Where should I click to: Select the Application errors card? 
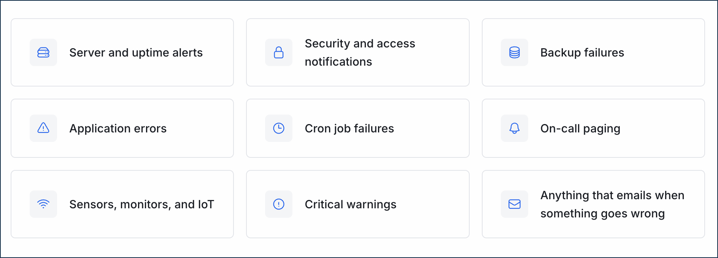pyautogui.click(x=122, y=128)
